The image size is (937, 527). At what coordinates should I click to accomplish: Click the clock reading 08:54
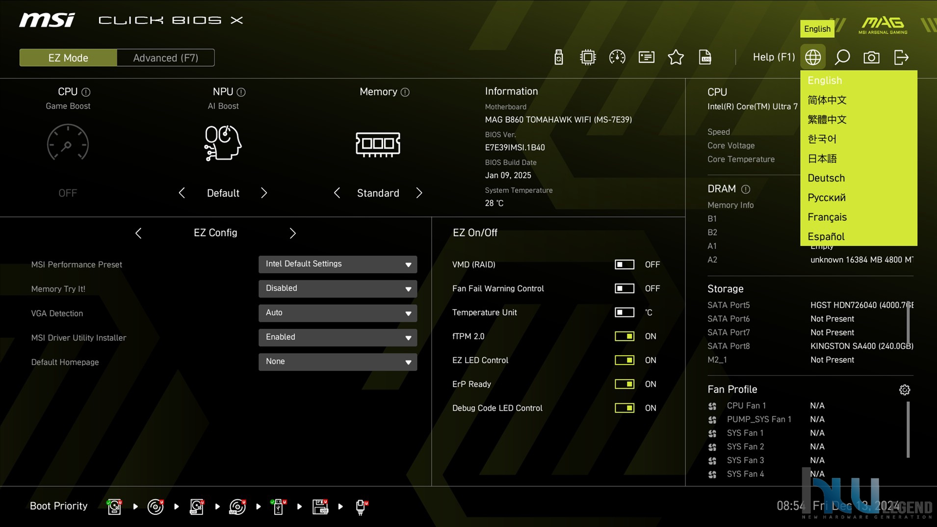791,506
